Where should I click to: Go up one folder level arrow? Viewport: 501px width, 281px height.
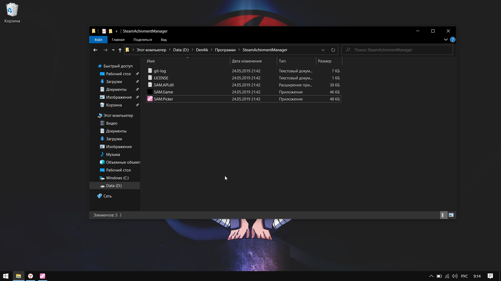pyautogui.click(x=120, y=50)
